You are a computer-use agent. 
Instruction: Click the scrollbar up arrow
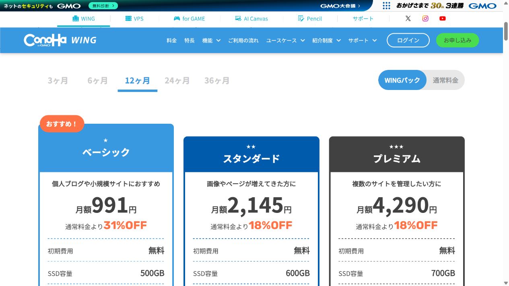click(506, 3)
